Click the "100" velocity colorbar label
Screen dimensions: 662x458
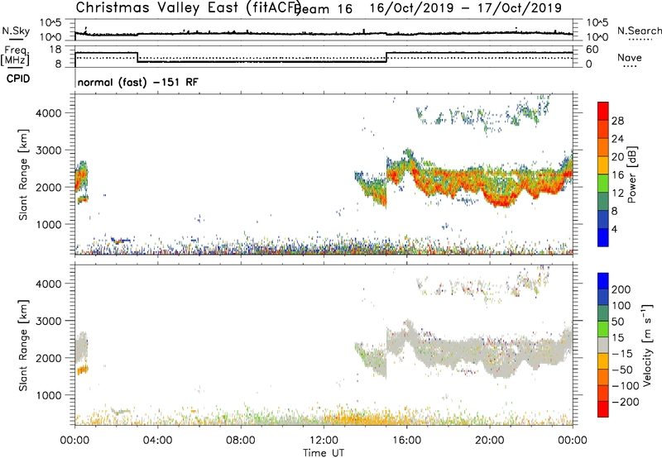(x=621, y=306)
